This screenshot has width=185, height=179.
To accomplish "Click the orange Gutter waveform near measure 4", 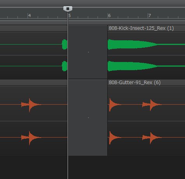I will 31,105.
